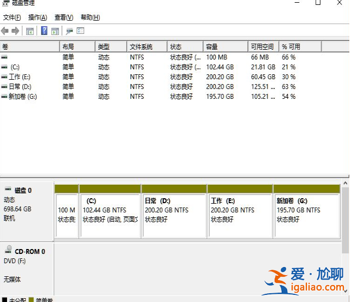
Task: Click the CD-ROM 0 drive icon
Action: (9, 250)
